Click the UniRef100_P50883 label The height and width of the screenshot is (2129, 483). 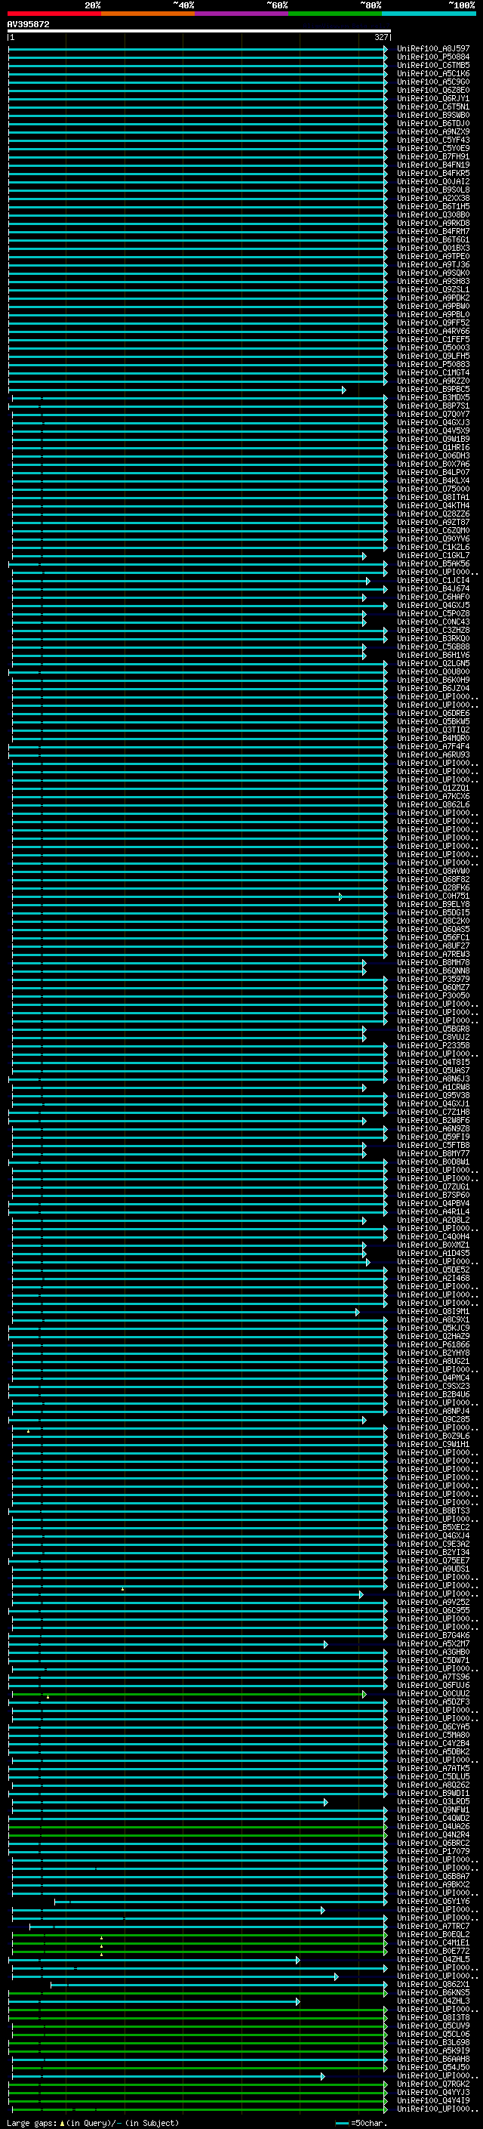tap(433, 365)
